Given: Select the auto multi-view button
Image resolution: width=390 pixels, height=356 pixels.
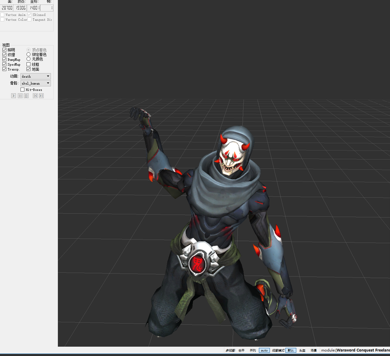Looking at the screenshot, I should click(x=264, y=350).
